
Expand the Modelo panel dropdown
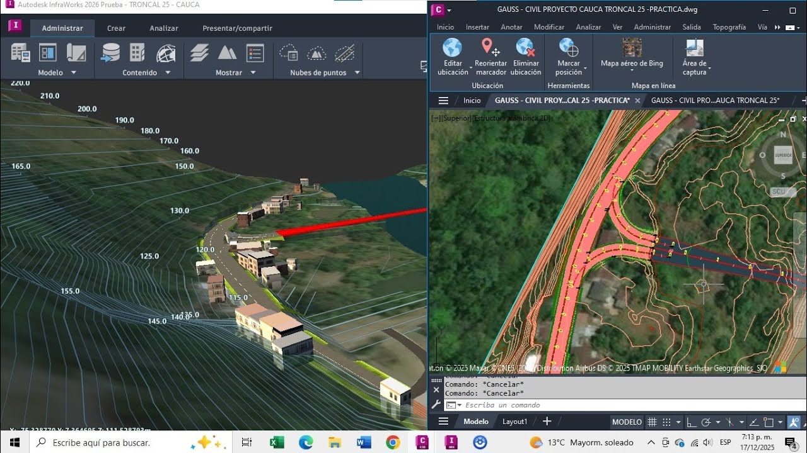(73, 72)
